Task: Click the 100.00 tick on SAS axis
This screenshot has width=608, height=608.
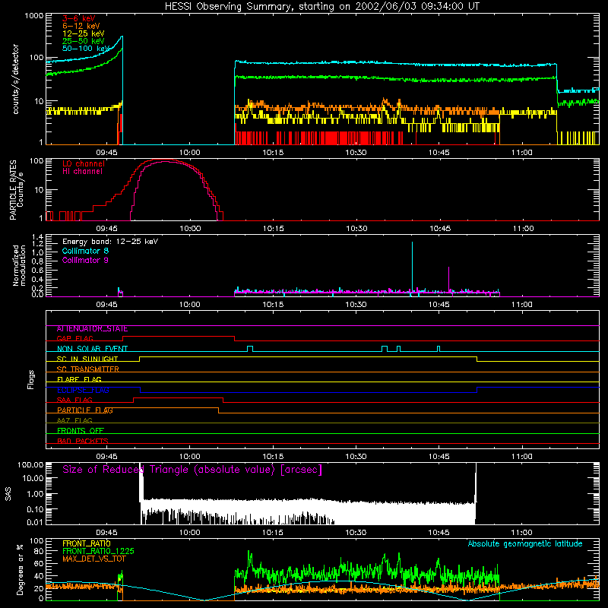Action: [x=30, y=464]
